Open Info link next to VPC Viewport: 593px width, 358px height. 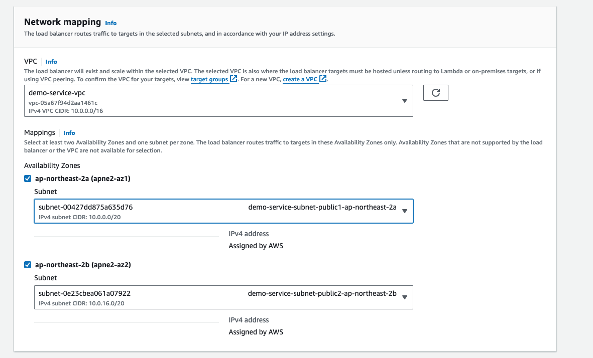click(x=51, y=62)
